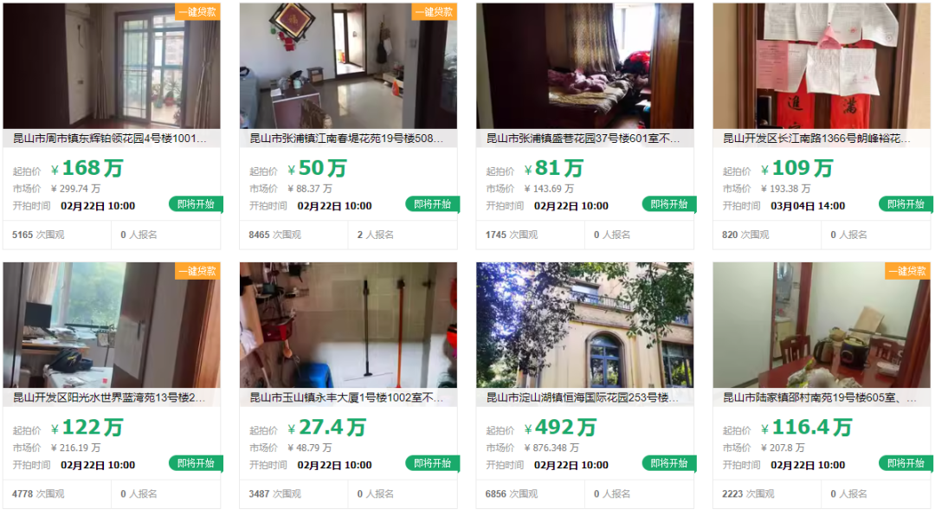Click 即将开始 button for the 50万 listing

coord(432,204)
